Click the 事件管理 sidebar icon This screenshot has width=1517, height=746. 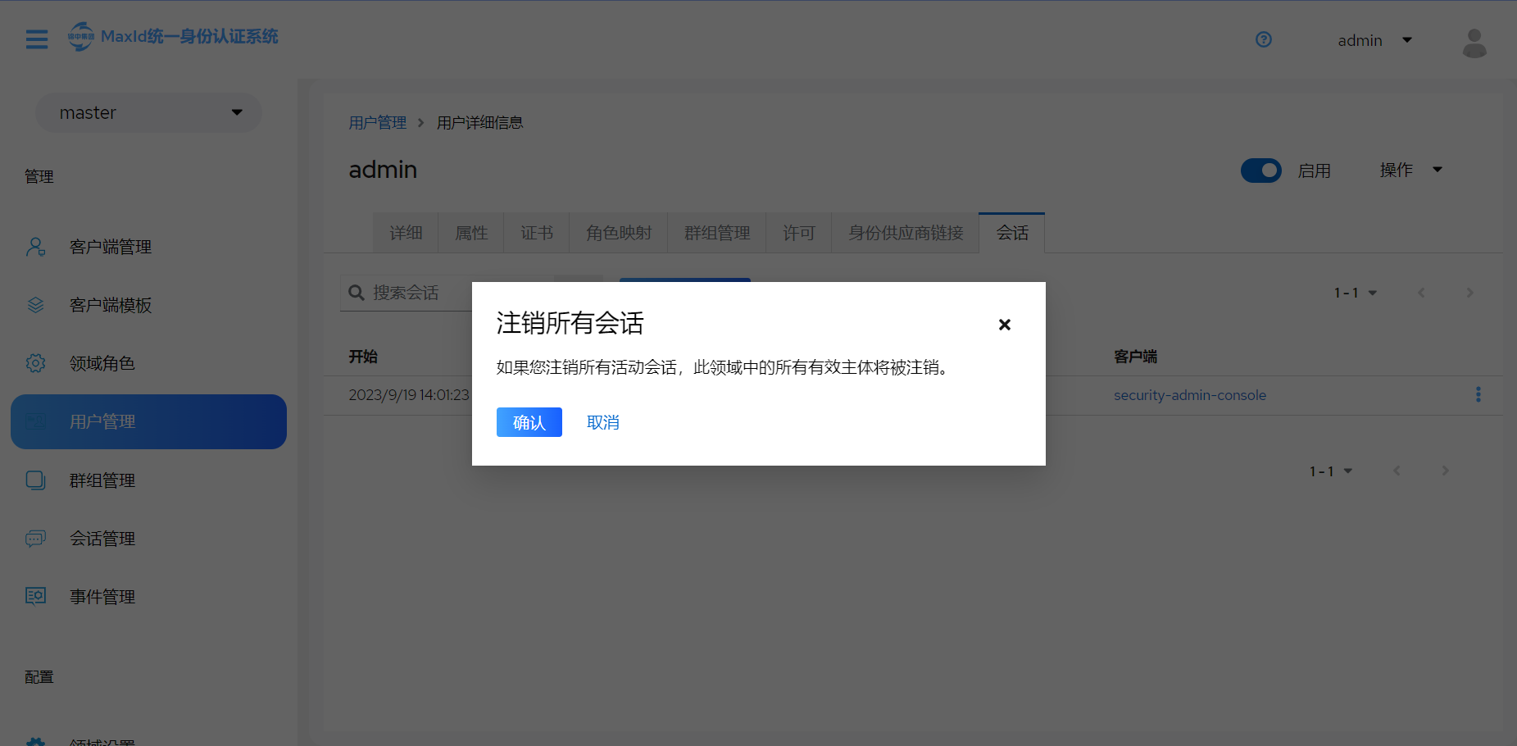[x=35, y=596]
